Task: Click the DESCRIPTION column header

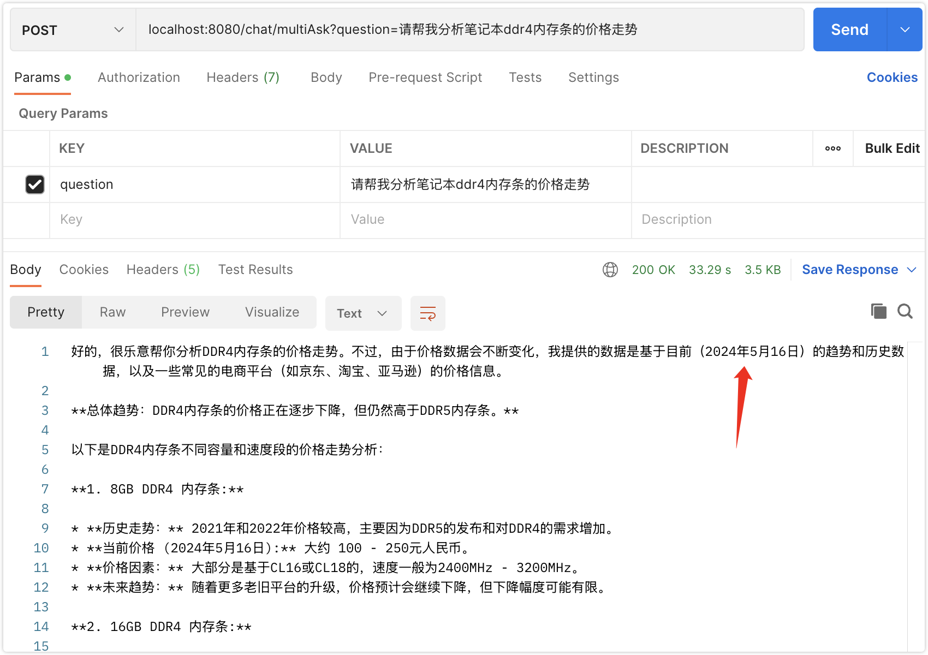Action: [685, 148]
